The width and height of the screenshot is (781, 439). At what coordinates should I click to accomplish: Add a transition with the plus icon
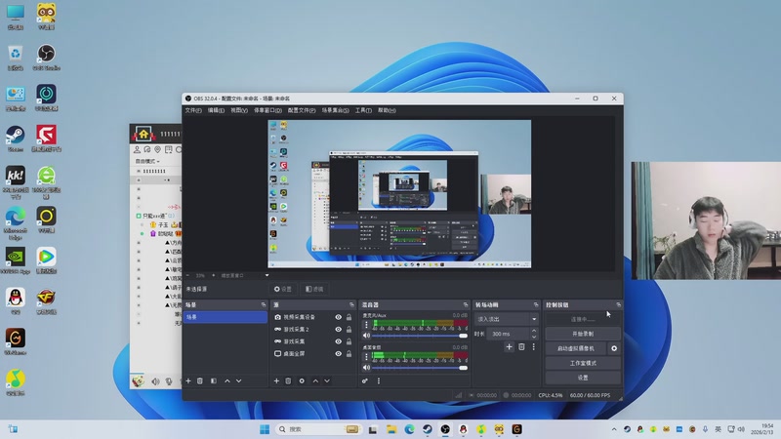(509, 347)
